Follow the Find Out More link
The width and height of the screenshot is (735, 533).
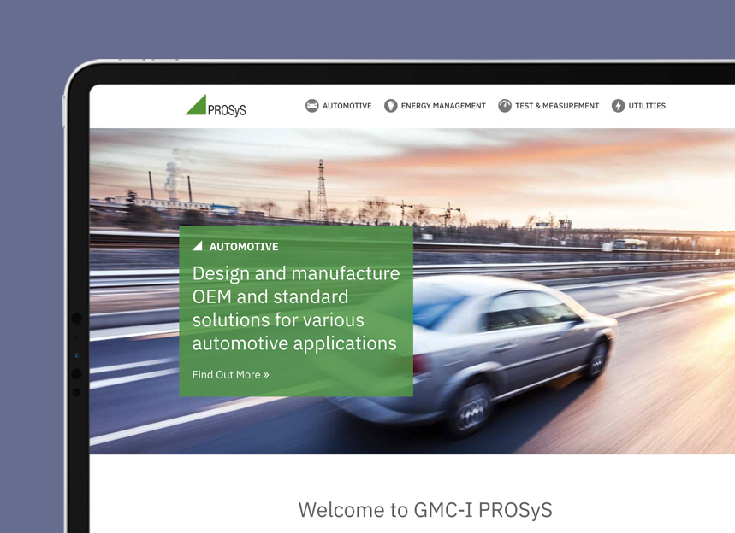[x=231, y=375]
